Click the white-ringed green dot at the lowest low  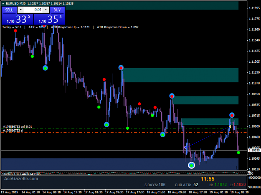pos(191,165)
